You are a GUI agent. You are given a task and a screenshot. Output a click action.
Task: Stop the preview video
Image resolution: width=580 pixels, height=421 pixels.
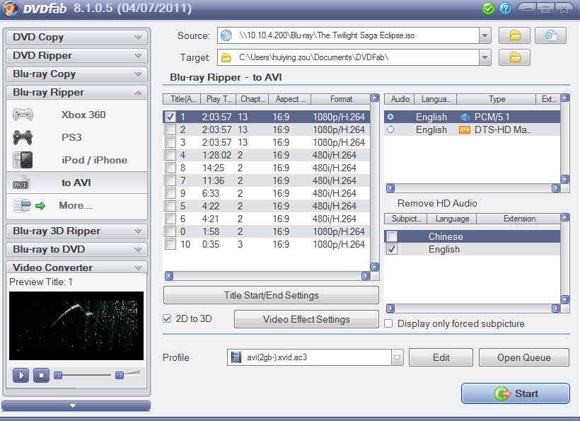tap(42, 376)
